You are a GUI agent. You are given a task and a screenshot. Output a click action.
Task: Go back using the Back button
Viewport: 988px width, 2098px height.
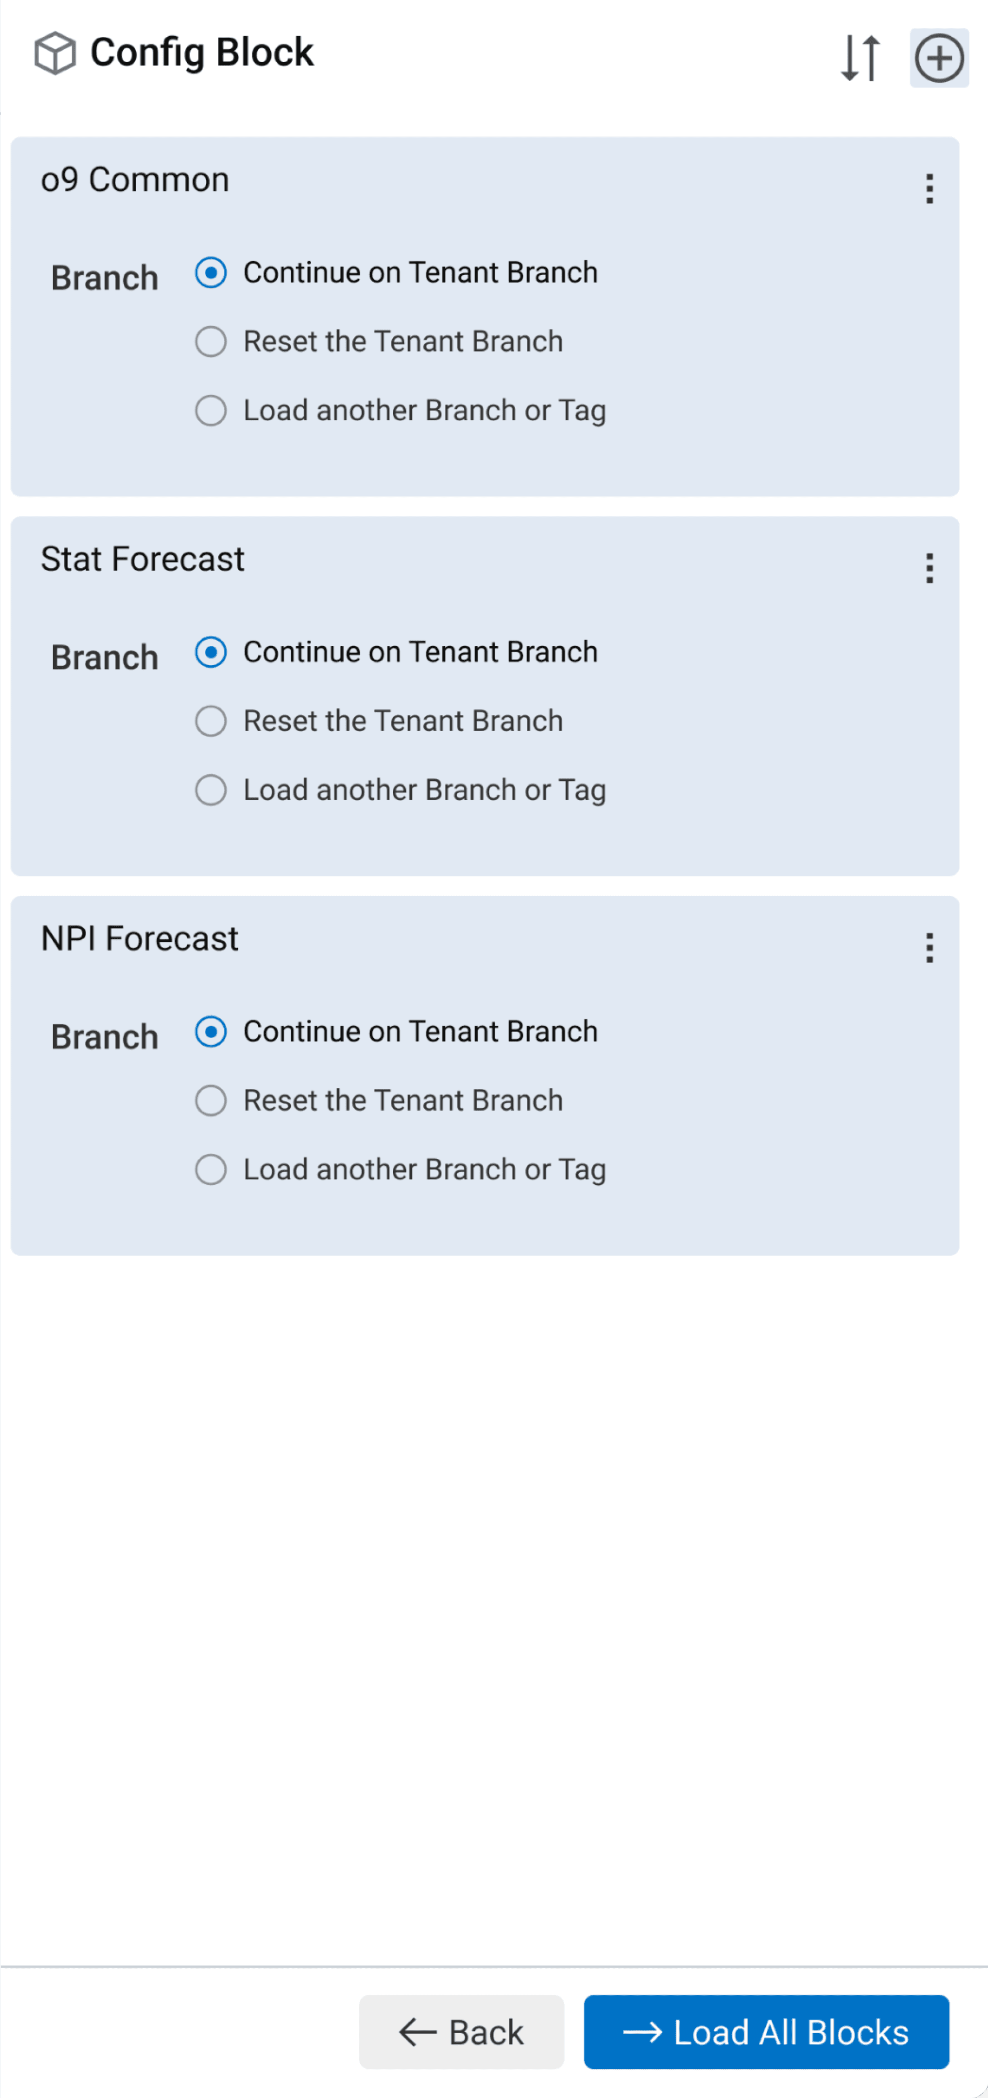click(x=462, y=2032)
